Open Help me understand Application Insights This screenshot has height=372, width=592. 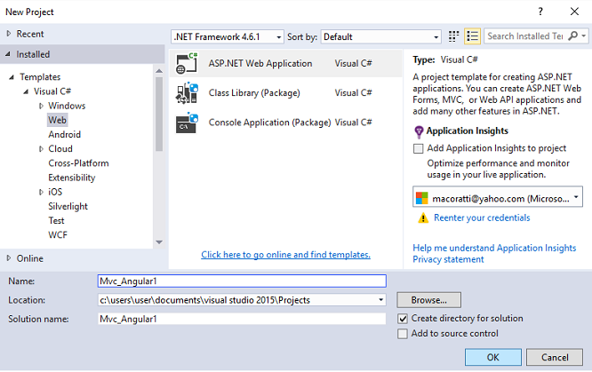[x=494, y=248]
